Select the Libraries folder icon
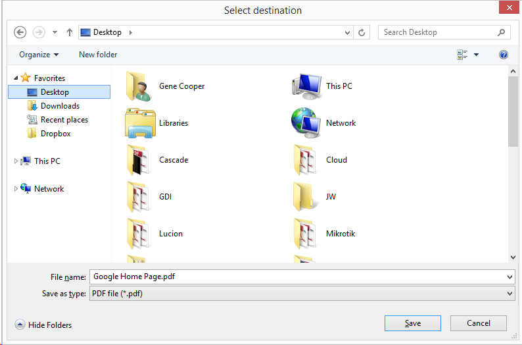This screenshot has height=345, width=522. [x=140, y=123]
